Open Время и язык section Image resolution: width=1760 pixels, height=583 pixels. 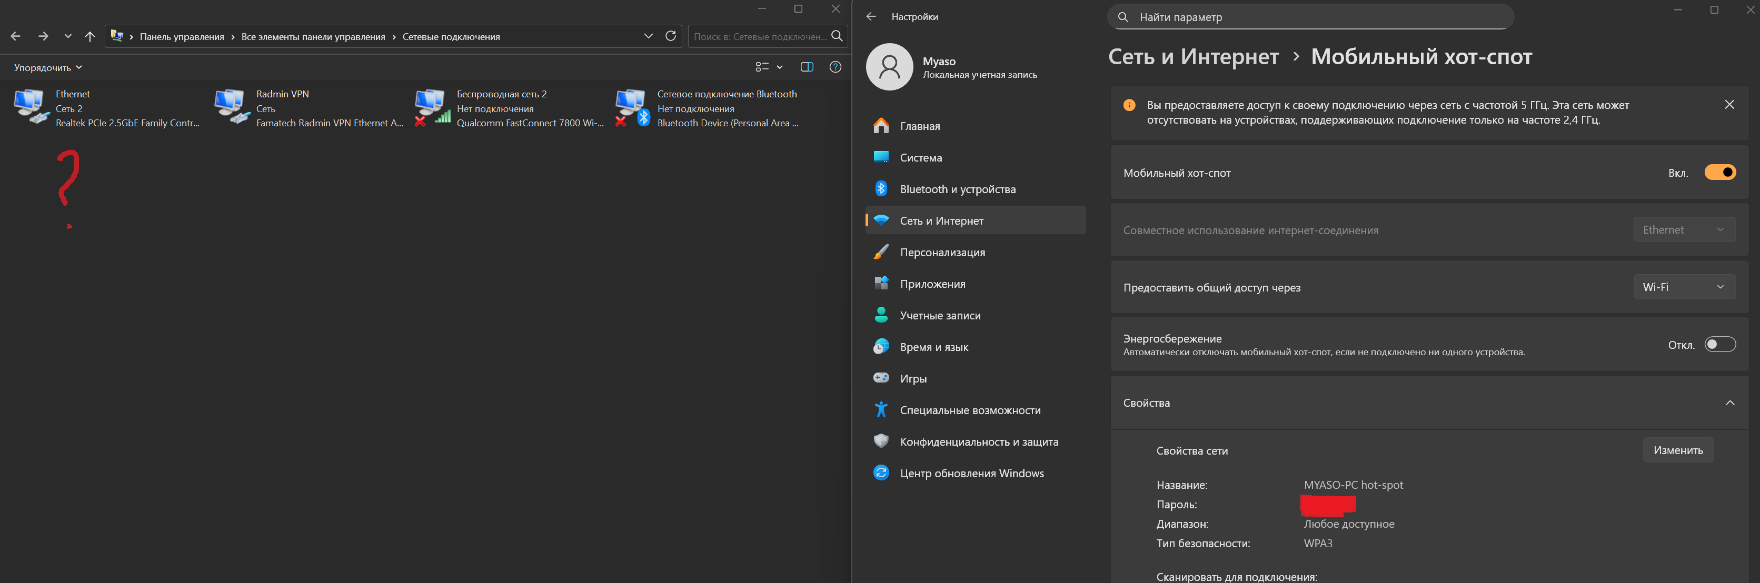(975, 347)
